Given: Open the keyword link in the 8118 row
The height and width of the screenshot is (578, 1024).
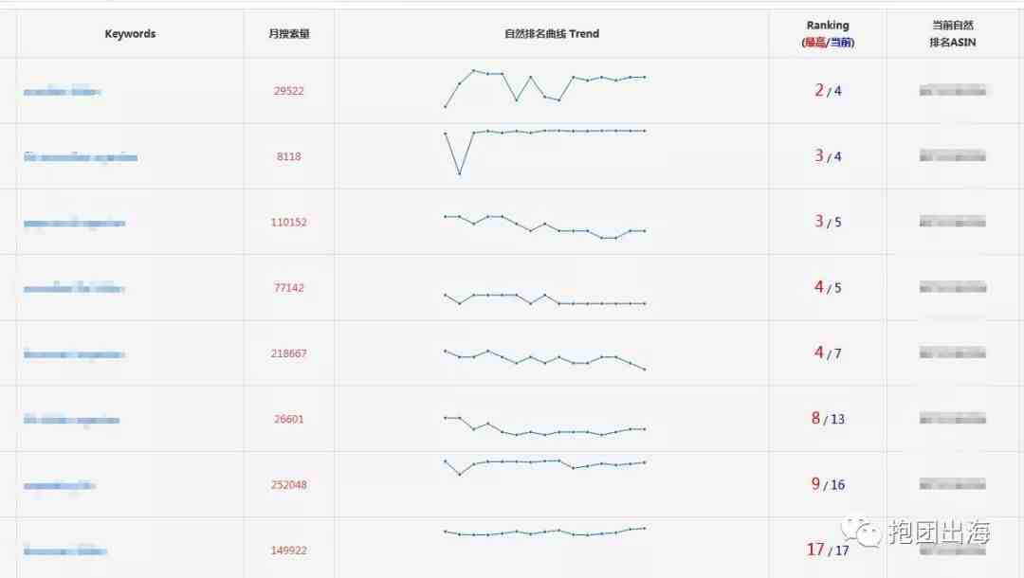Looking at the screenshot, I should pos(81,156).
